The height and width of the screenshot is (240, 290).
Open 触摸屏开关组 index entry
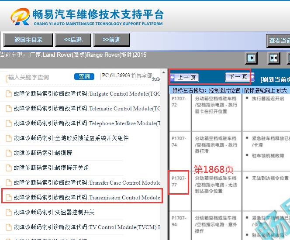(x=51, y=168)
